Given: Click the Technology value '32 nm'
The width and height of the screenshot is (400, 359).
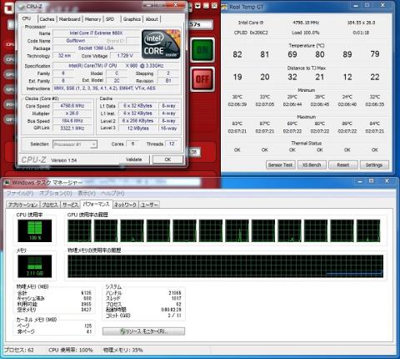Looking at the screenshot, I should point(64,56).
